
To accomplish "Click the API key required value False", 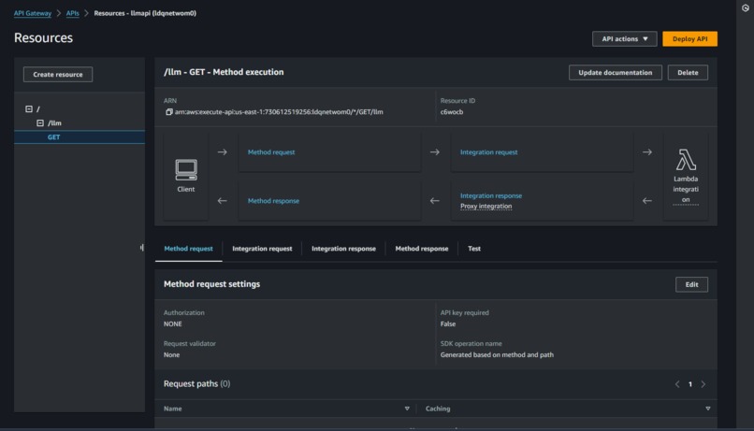I will point(448,323).
